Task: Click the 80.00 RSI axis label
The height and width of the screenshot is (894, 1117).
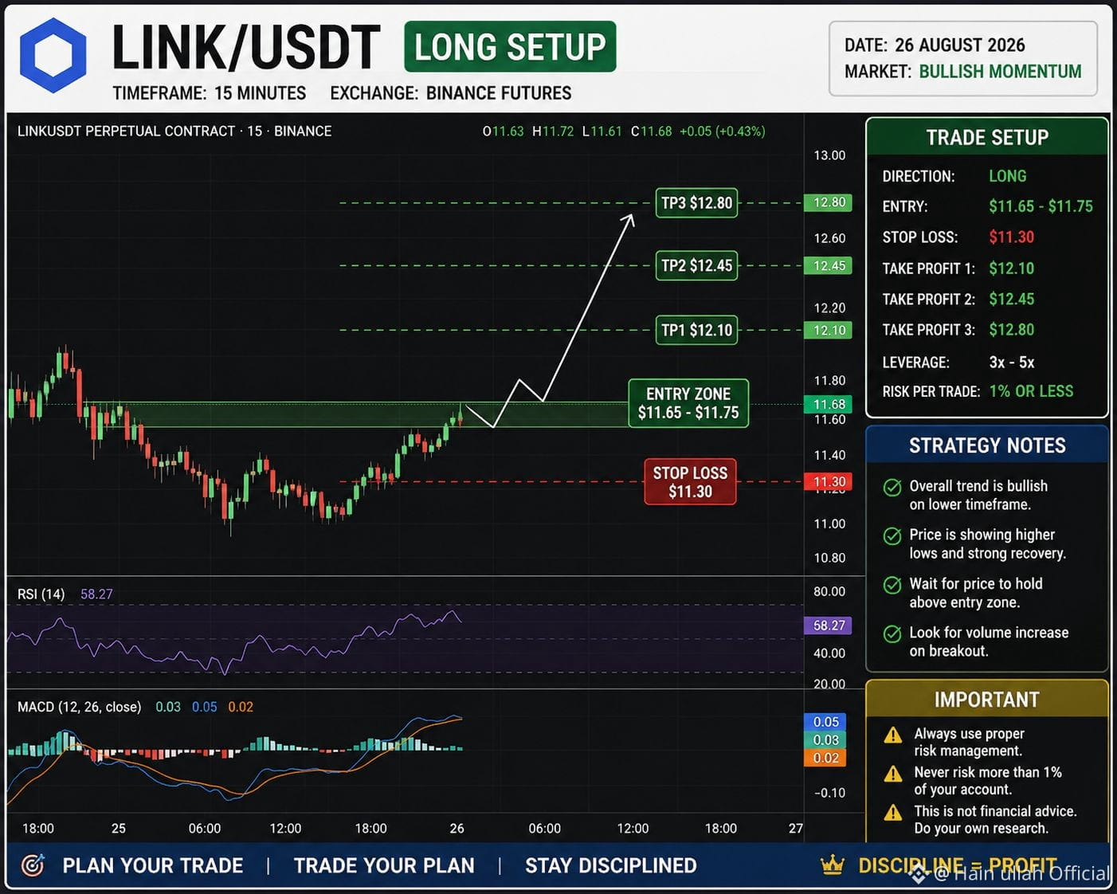Action: click(829, 591)
